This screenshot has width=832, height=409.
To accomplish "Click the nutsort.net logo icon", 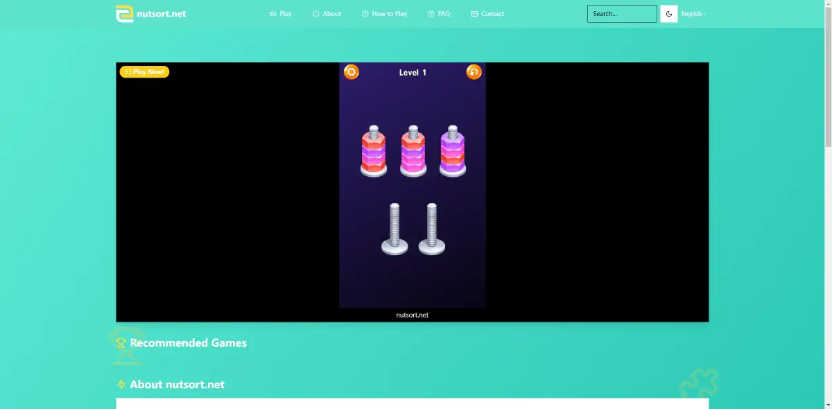I will (125, 13).
